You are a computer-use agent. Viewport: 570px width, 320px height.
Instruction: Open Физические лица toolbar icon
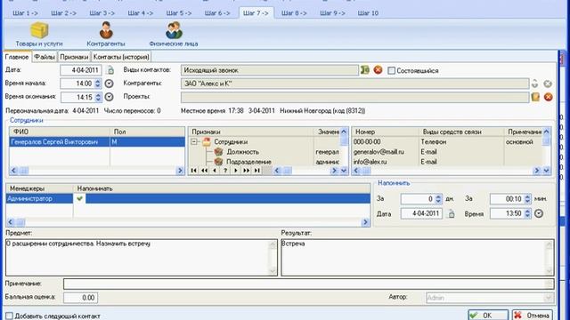(174, 34)
